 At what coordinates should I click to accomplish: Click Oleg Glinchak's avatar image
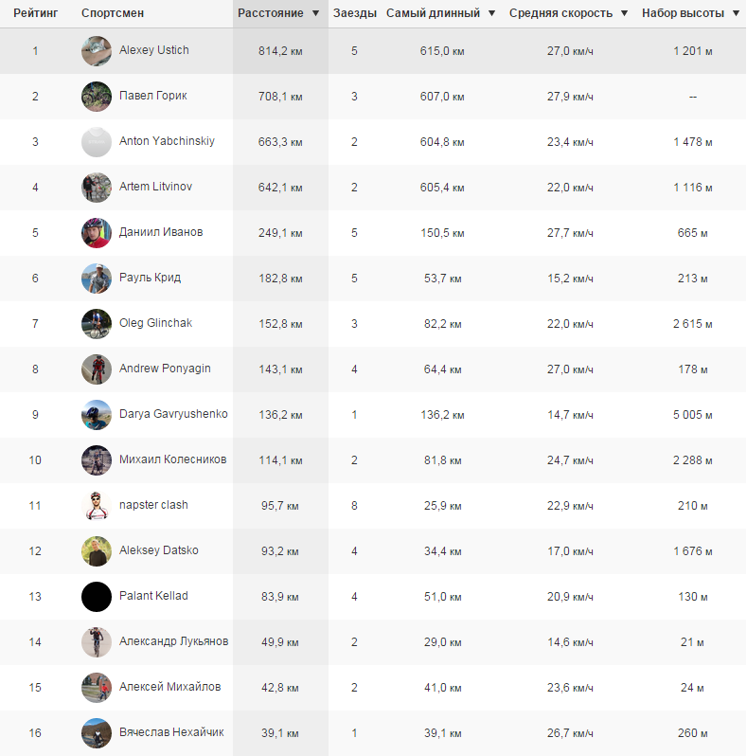coord(97,324)
